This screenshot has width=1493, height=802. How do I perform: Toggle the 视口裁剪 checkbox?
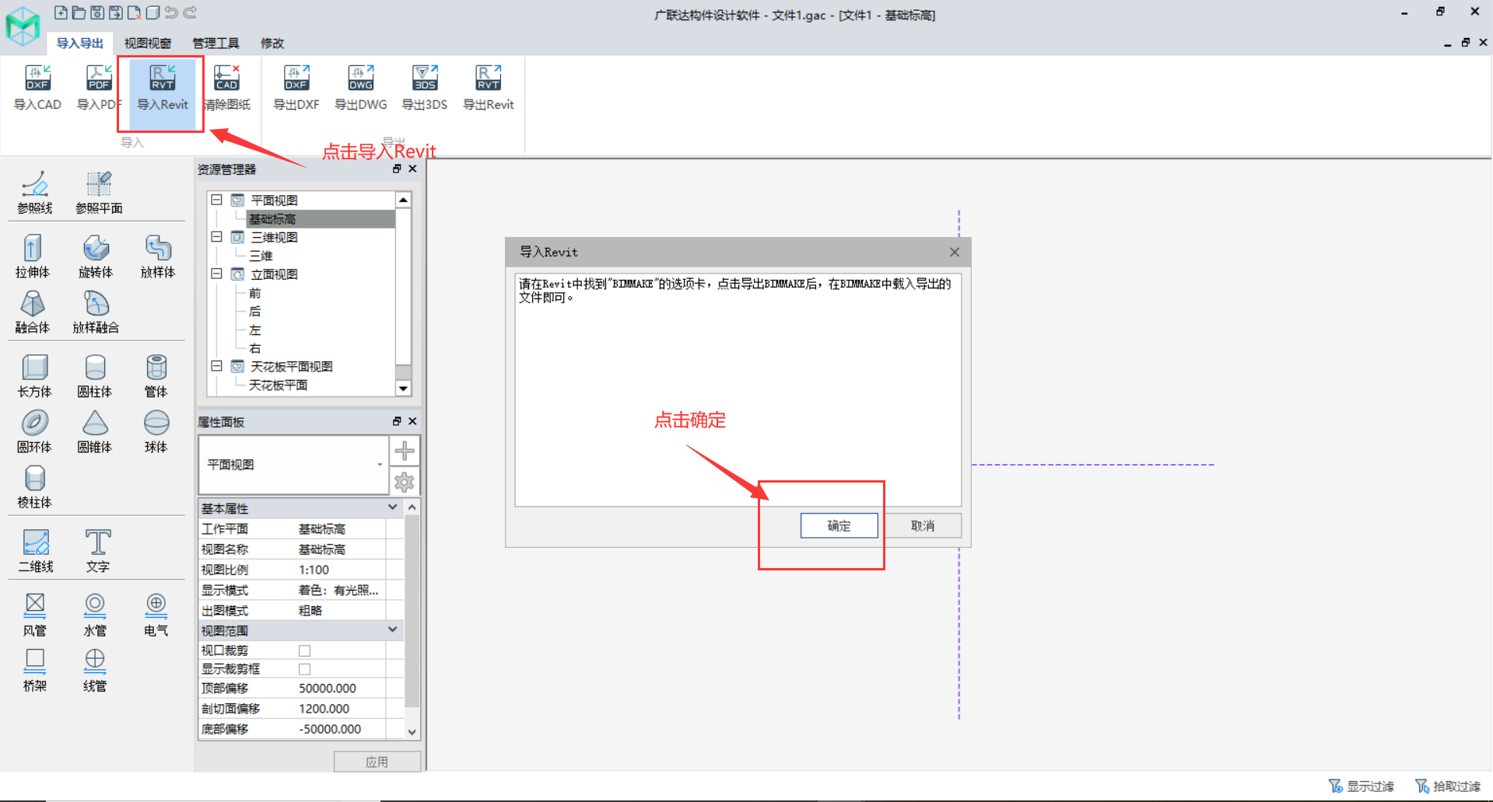[x=305, y=650]
